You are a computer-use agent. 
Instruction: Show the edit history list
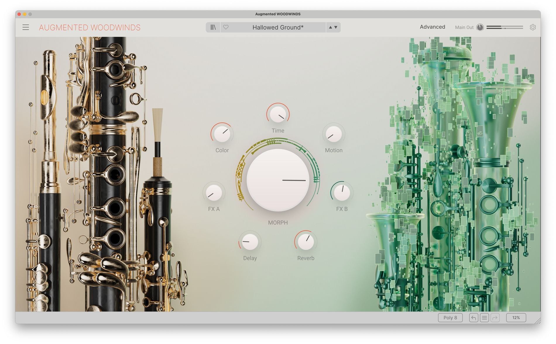tap(484, 318)
